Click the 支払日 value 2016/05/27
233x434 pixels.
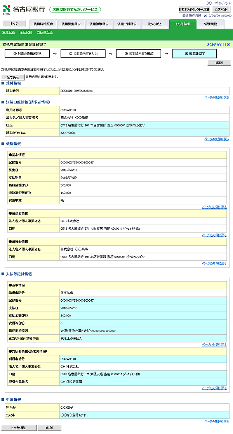click(68, 308)
